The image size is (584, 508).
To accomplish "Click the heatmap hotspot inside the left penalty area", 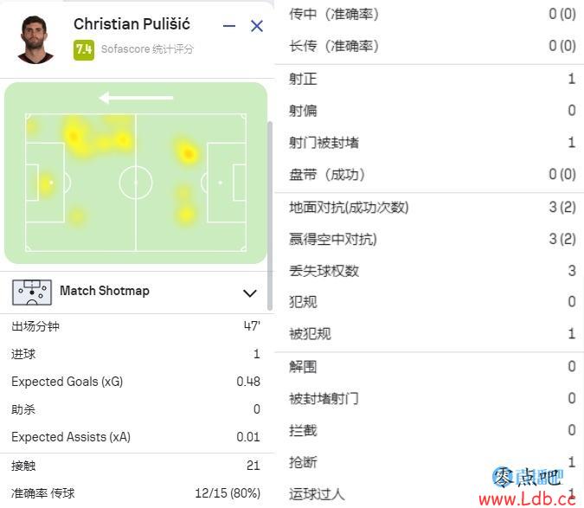I will (45, 183).
